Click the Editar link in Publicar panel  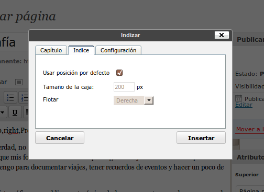click(x=244, y=105)
